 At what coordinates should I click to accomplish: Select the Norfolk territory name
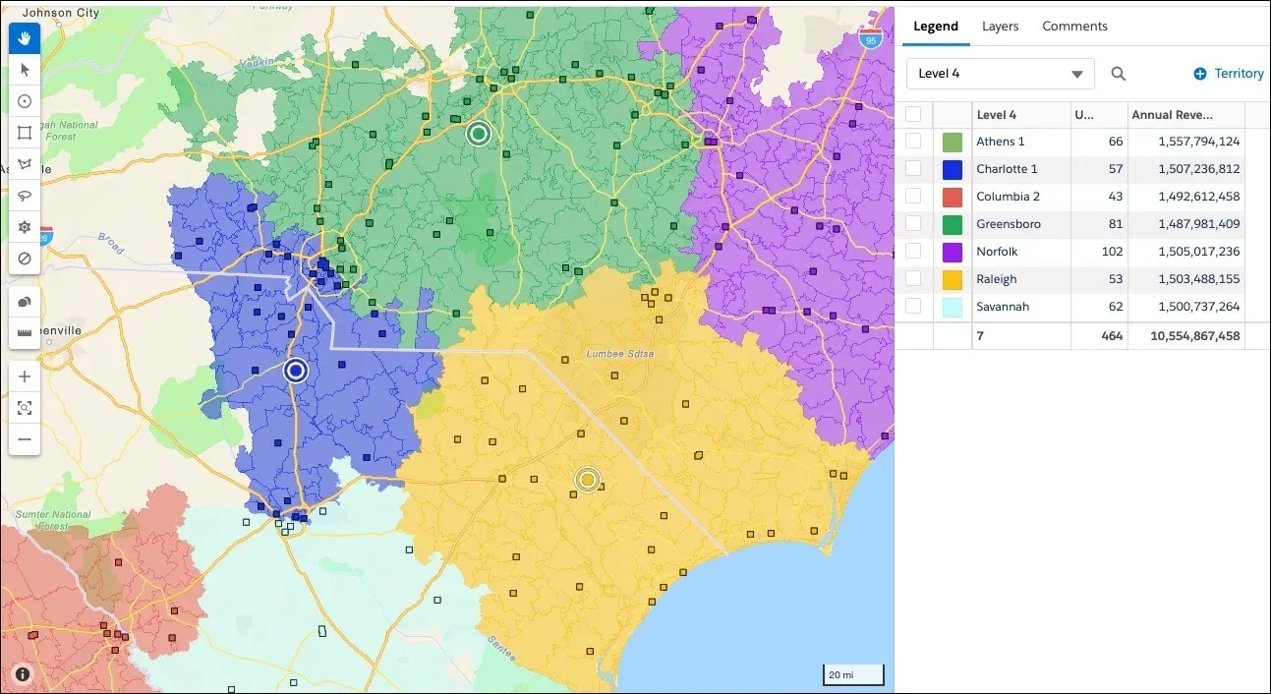997,252
